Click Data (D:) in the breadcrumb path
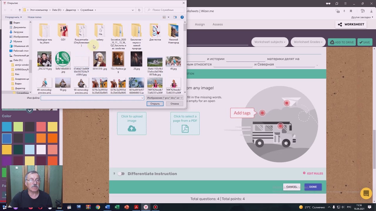 (x=57, y=10)
